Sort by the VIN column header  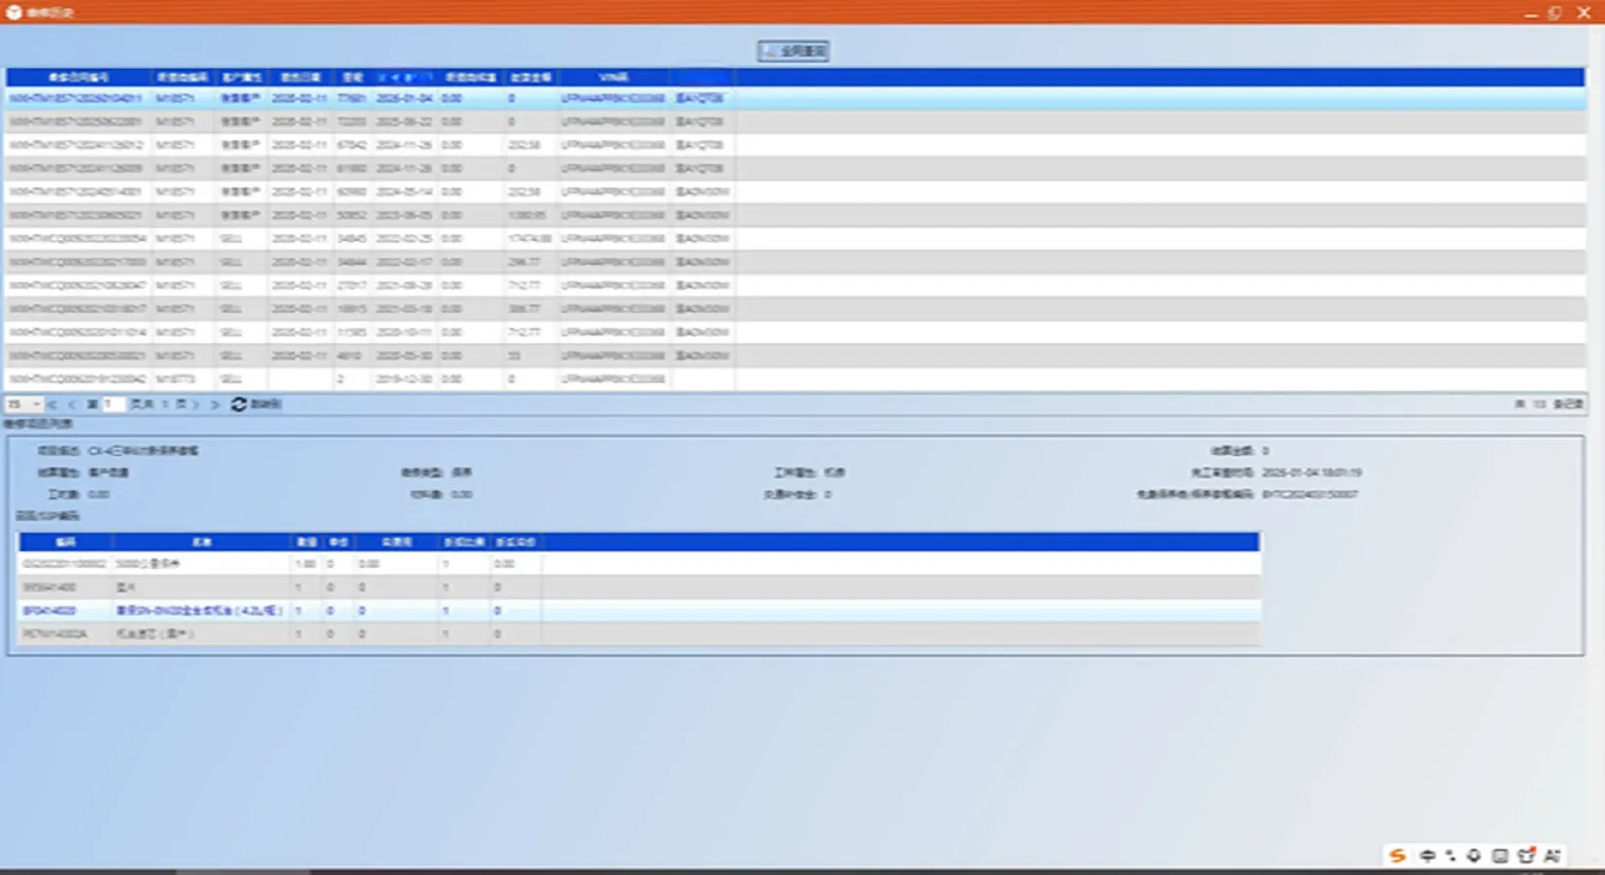(613, 77)
